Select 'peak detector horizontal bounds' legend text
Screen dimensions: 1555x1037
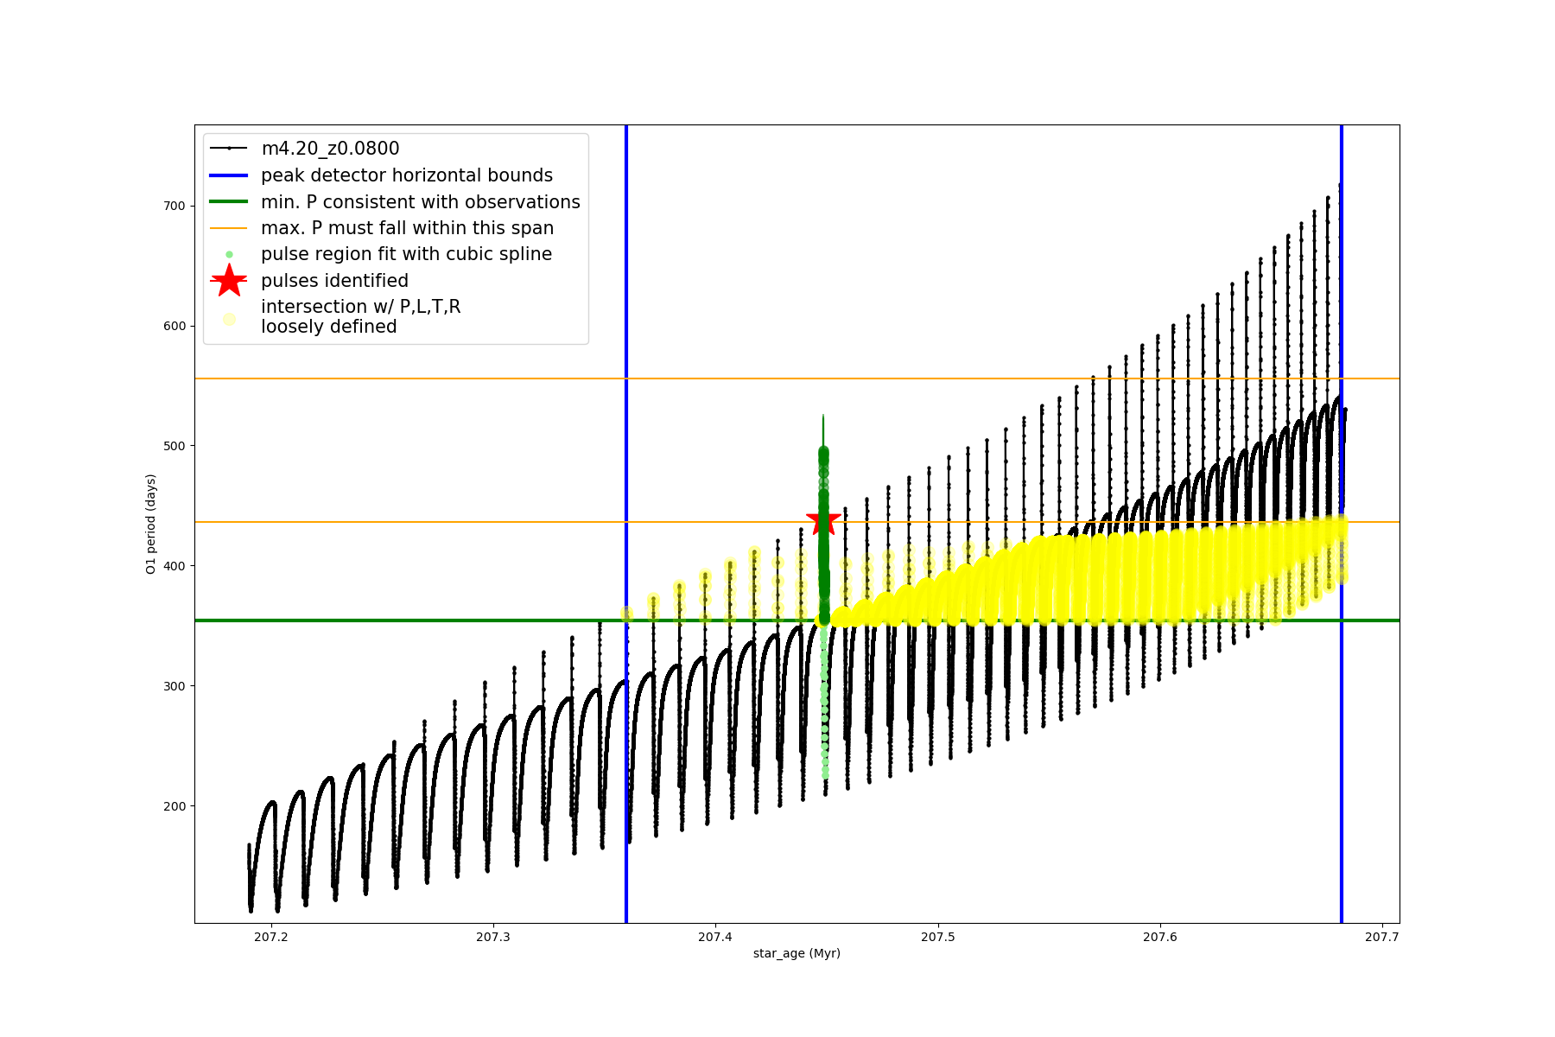pyautogui.click(x=407, y=175)
